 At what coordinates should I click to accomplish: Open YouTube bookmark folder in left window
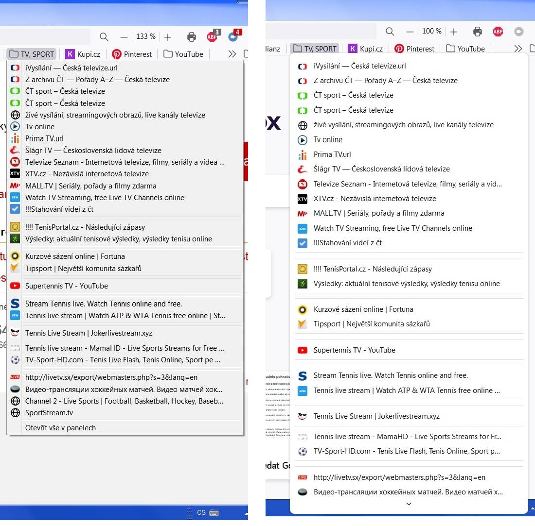point(183,54)
